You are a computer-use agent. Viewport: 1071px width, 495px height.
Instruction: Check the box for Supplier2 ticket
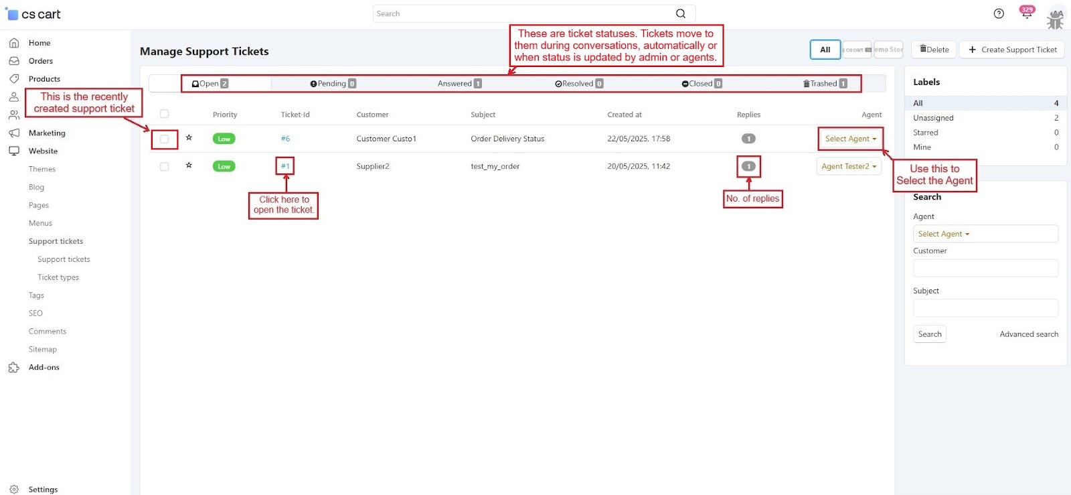[x=164, y=167]
